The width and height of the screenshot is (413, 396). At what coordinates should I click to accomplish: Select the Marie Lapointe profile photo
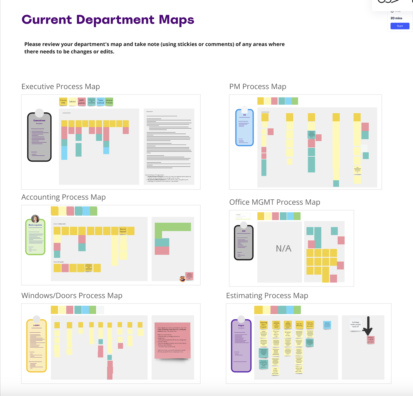[35, 219]
